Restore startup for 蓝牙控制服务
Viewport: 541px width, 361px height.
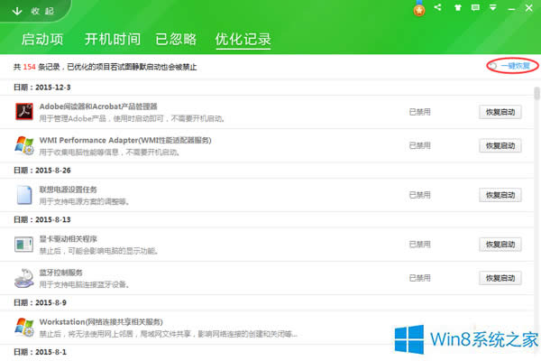500,278
